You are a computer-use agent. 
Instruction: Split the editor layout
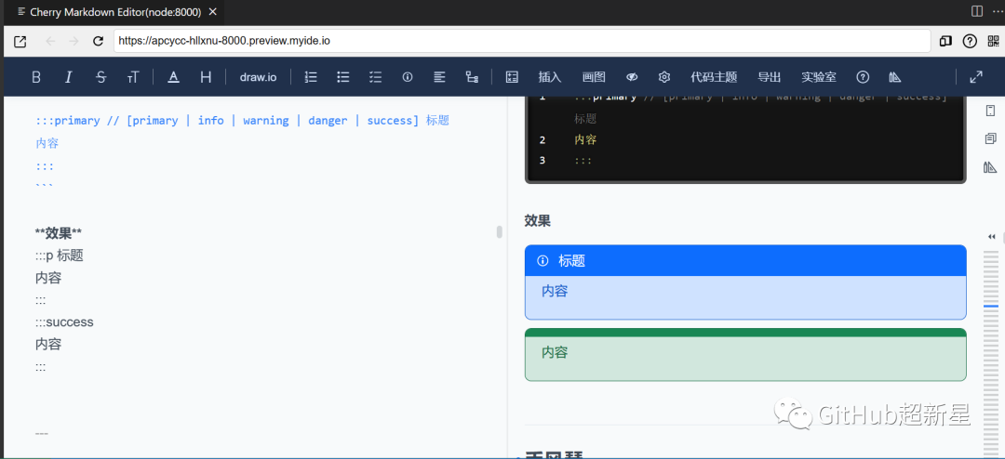[x=977, y=11]
